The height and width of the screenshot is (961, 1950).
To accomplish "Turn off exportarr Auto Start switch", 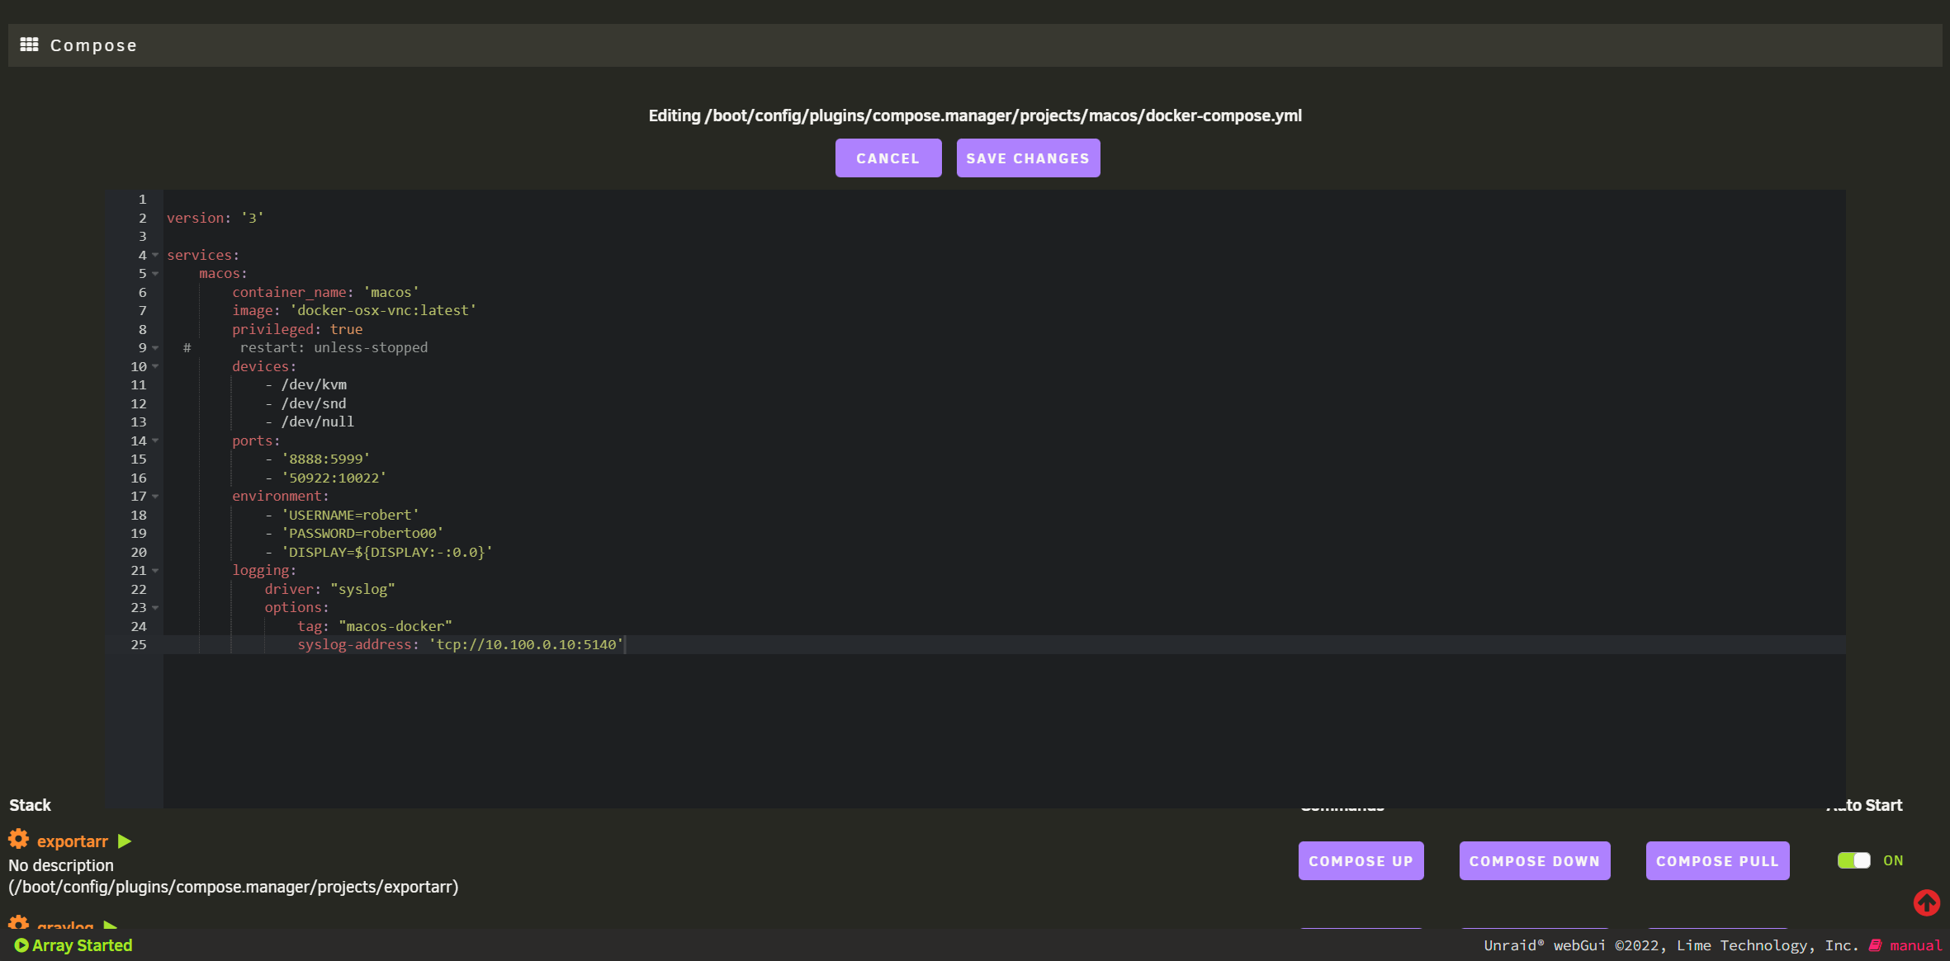I will (x=1853, y=860).
